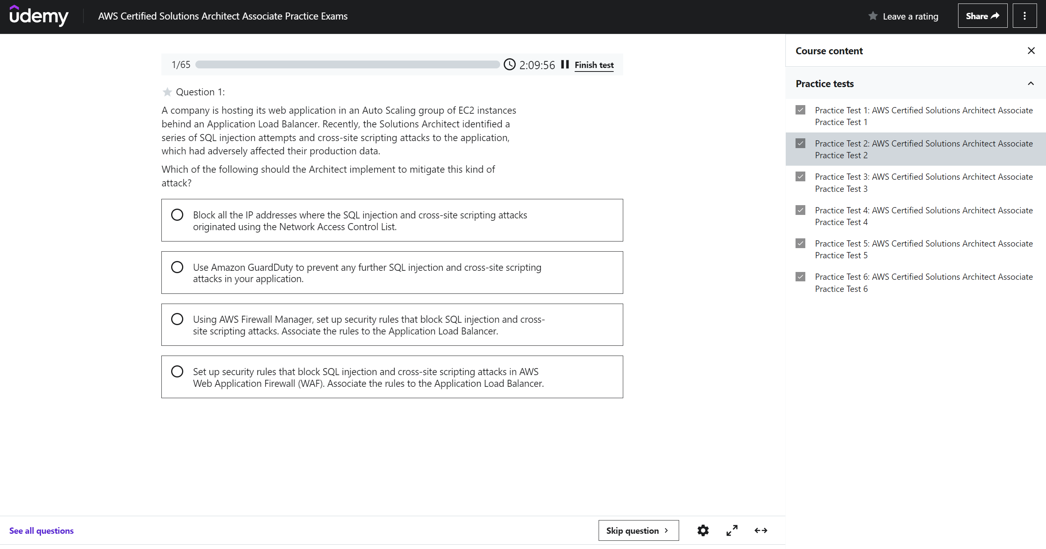Click the Share button
This screenshot has height=549, width=1046.
tap(982, 16)
